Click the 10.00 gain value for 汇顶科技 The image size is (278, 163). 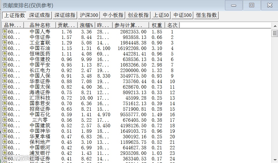pos(86,98)
